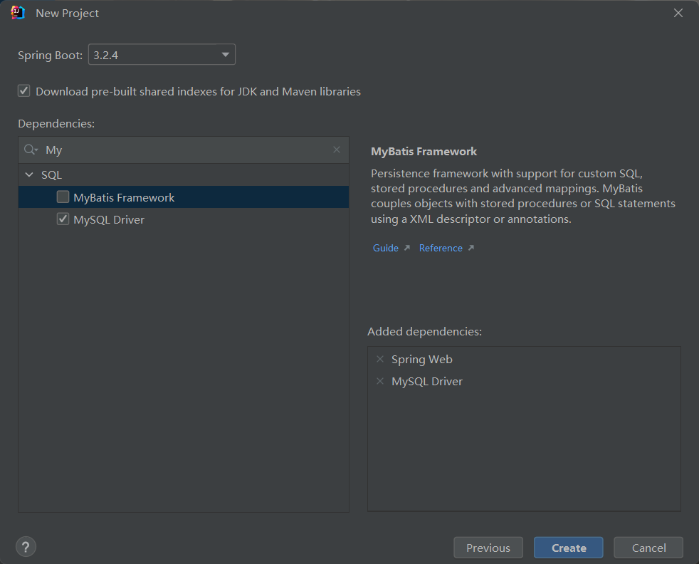This screenshot has height=564, width=699.
Task: Open the help question mark button
Action: pyautogui.click(x=26, y=547)
